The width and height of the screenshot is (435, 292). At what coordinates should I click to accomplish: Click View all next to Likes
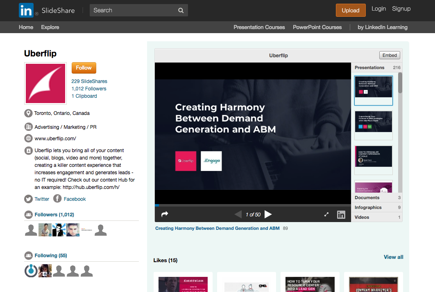tap(393, 257)
